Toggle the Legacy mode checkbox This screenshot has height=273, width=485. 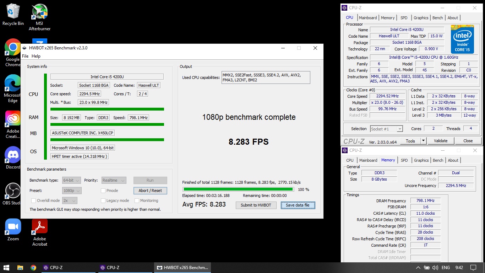pyautogui.click(x=103, y=200)
